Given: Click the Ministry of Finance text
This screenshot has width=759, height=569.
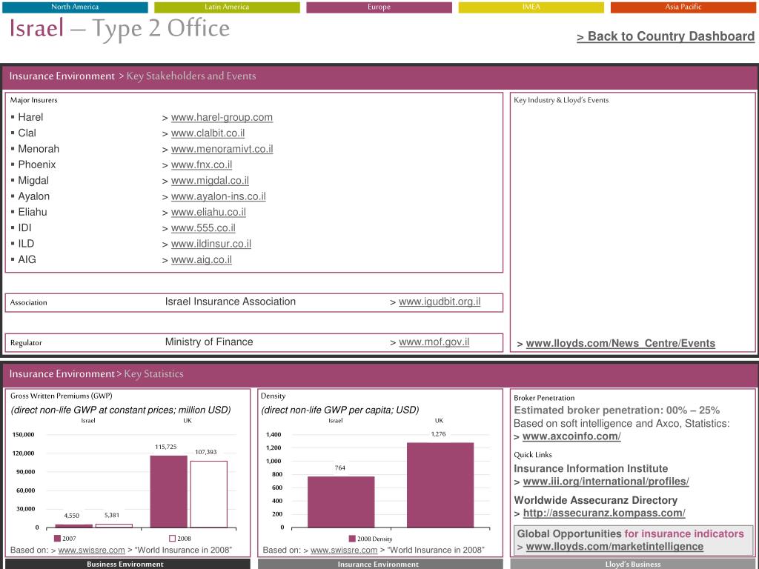Looking at the screenshot, I should click(x=209, y=342).
